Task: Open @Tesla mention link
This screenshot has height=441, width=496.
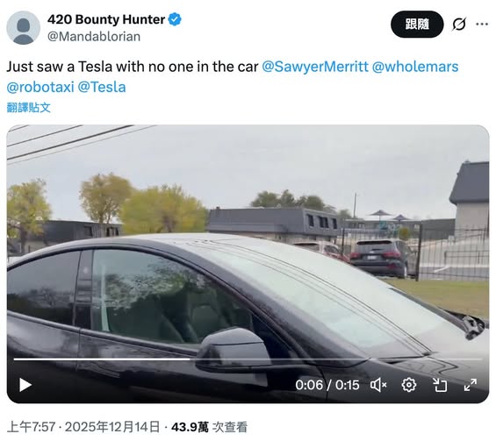Action: (102, 87)
